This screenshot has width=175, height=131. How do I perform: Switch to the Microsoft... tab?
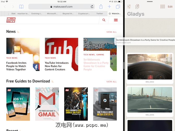[x=52, y=14]
